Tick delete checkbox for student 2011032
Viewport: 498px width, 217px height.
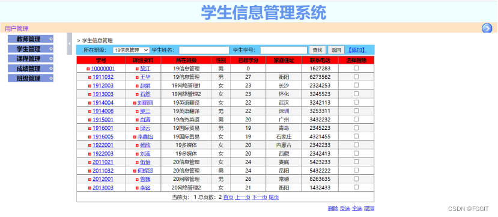[356, 170]
